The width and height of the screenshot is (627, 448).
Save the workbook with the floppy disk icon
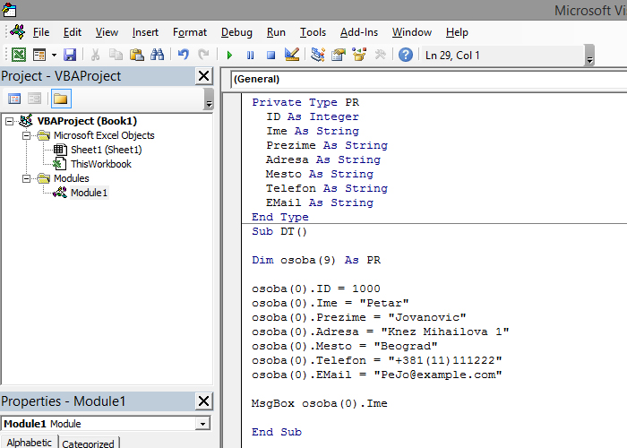tap(69, 56)
